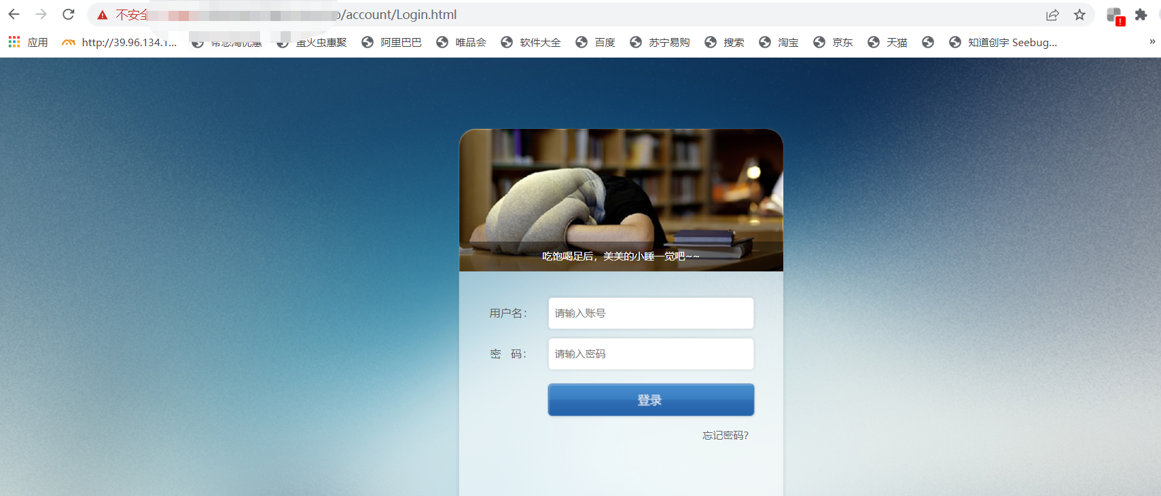This screenshot has height=496, width=1161.
Task: Open the 搜索 bookmark
Action: click(724, 42)
